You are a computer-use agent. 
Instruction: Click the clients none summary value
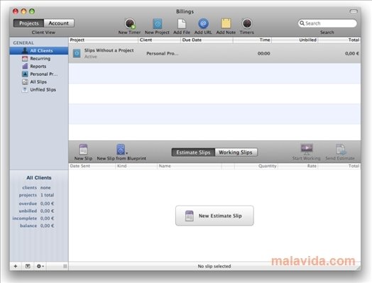(x=45, y=188)
